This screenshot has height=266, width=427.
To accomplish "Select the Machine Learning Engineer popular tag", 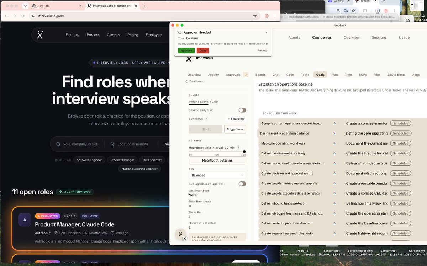I will 139,169.
